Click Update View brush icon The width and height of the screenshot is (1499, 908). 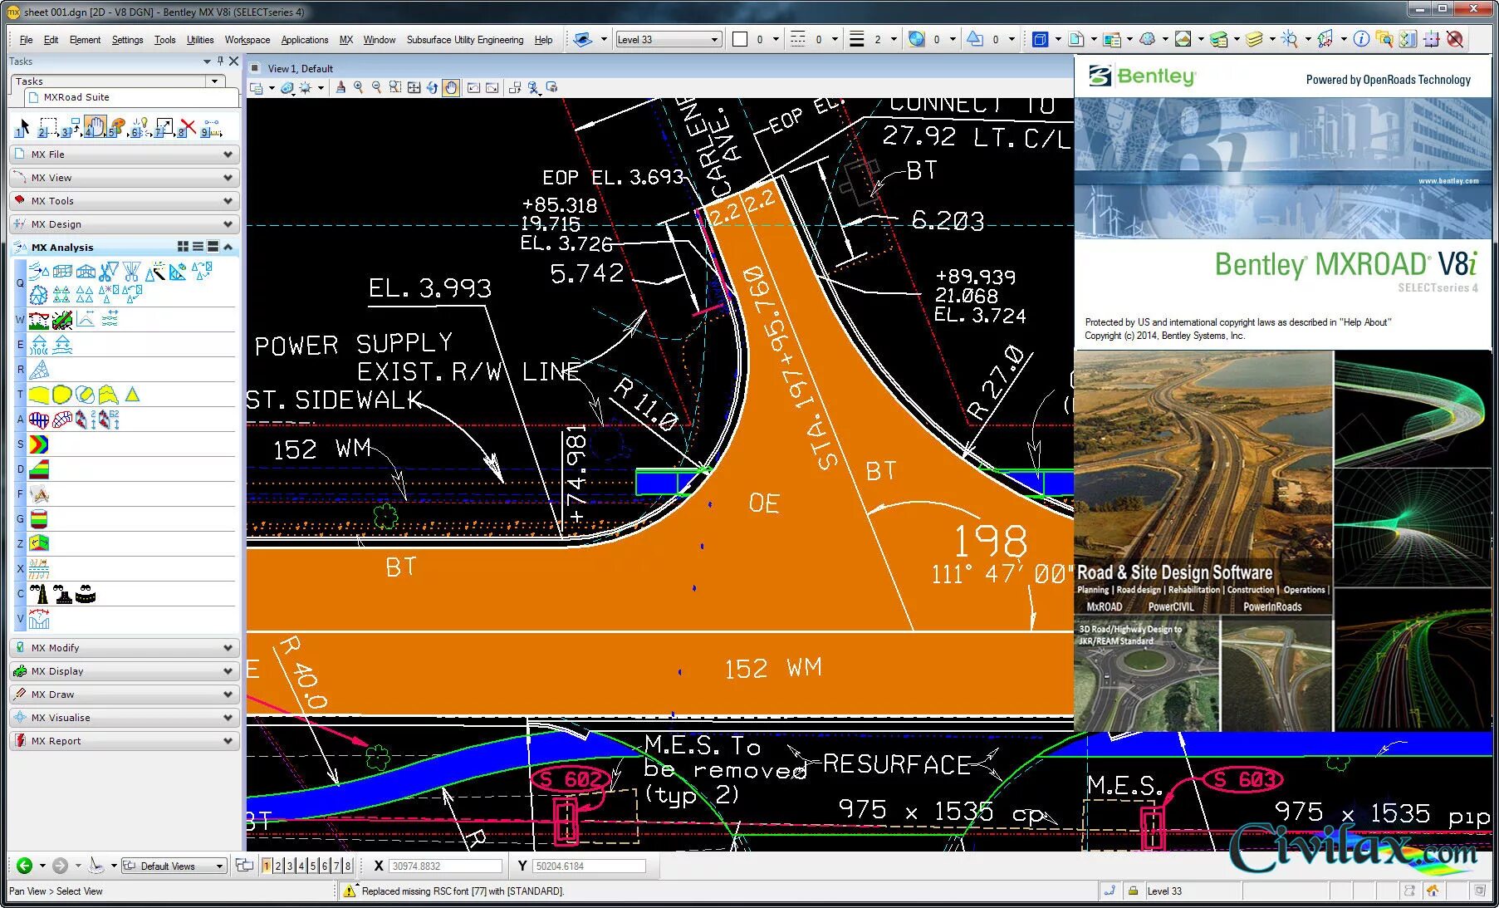tap(340, 87)
